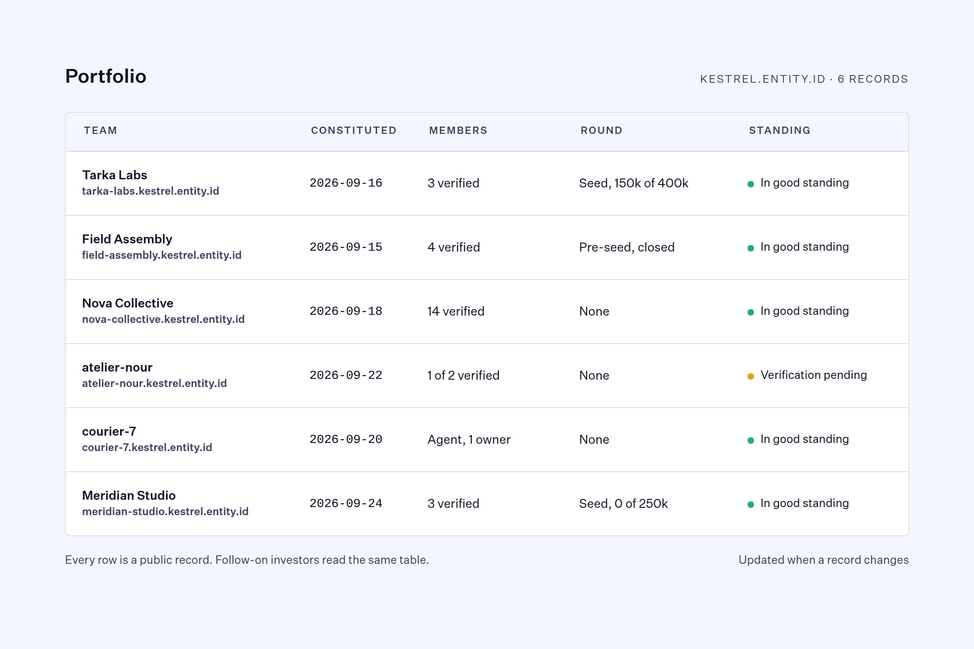974x649 pixels.
Task: Click the Team column header
Action: coord(101,130)
